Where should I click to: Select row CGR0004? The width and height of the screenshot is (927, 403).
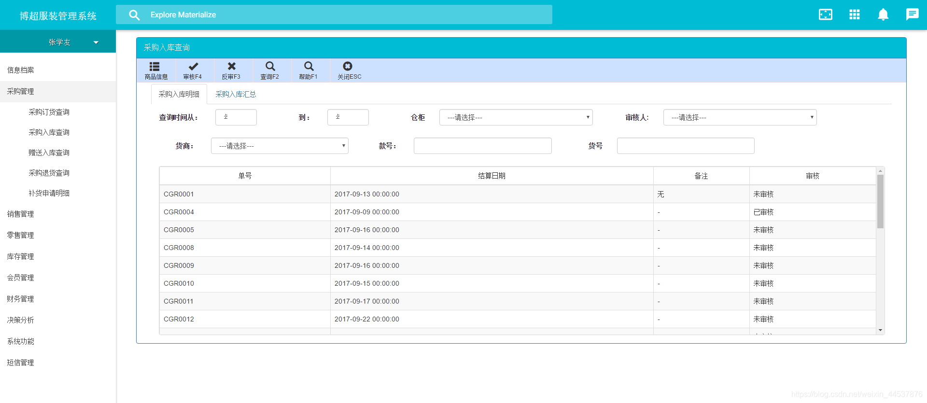(518, 212)
